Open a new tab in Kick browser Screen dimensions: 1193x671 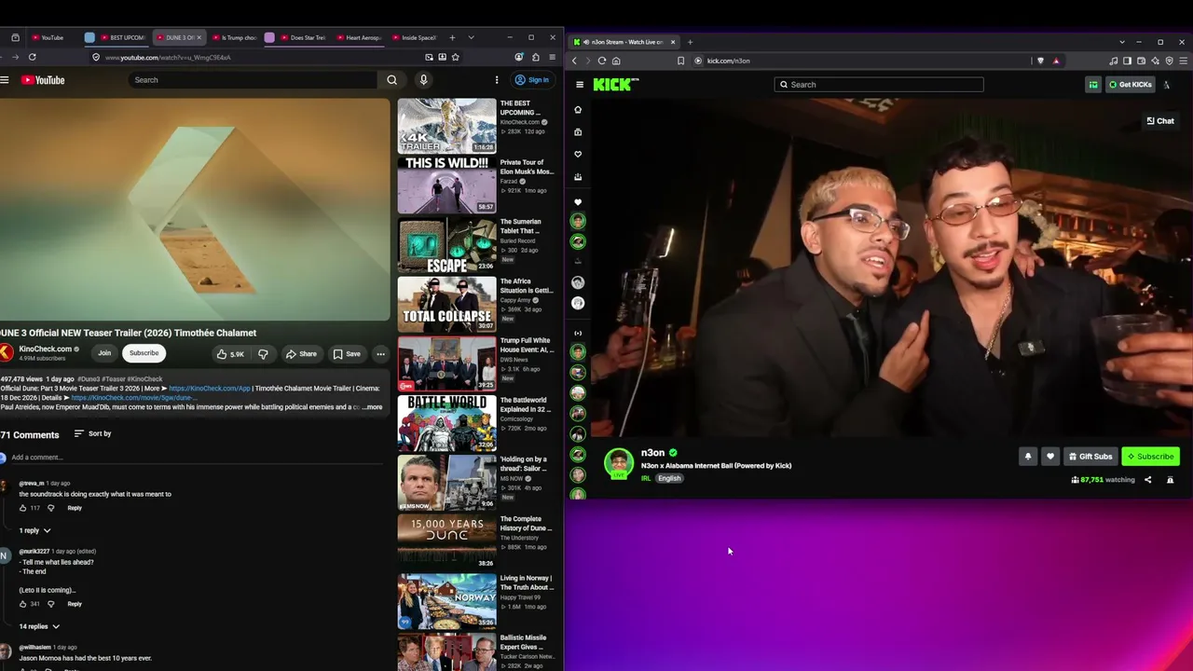pyautogui.click(x=690, y=42)
